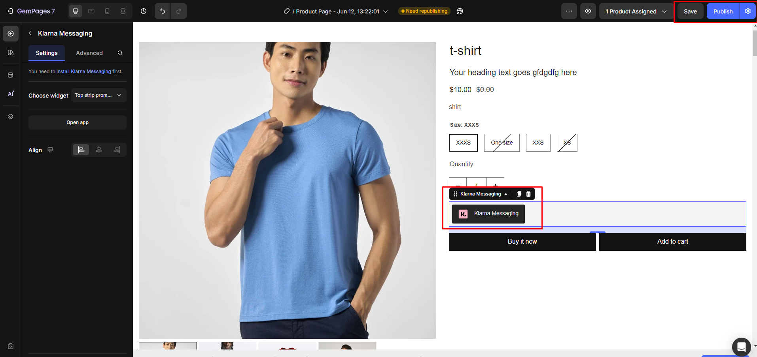
Task: Open publish settings gear icon
Action: coord(748,11)
